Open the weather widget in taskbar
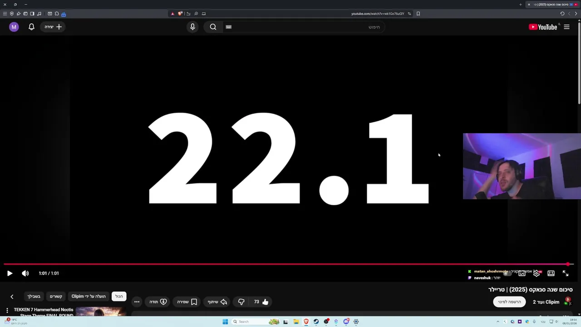This screenshot has width=581, height=327. (x=16, y=322)
